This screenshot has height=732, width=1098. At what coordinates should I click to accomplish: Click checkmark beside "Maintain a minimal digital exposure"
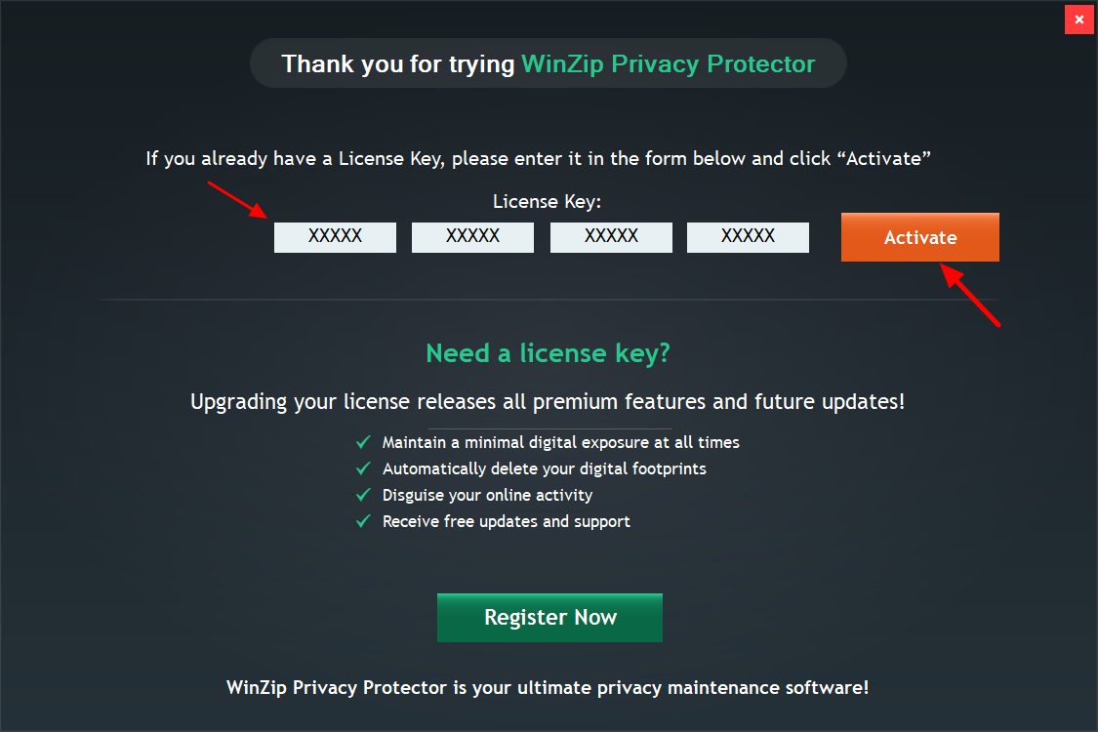point(363,442)
